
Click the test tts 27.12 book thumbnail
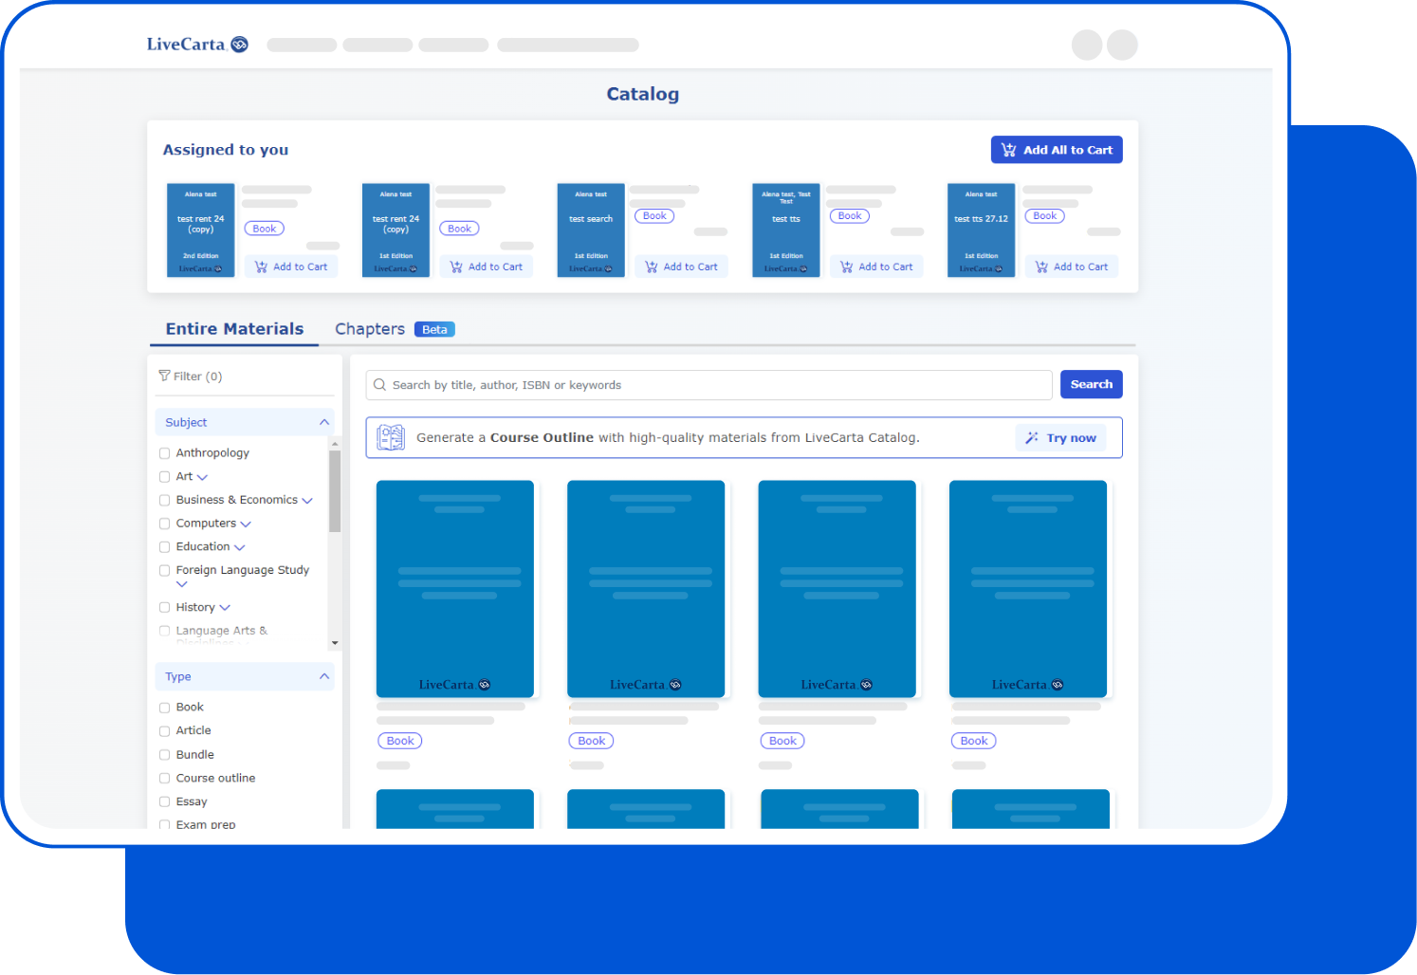pyautogui.click(x=981, y=230)
